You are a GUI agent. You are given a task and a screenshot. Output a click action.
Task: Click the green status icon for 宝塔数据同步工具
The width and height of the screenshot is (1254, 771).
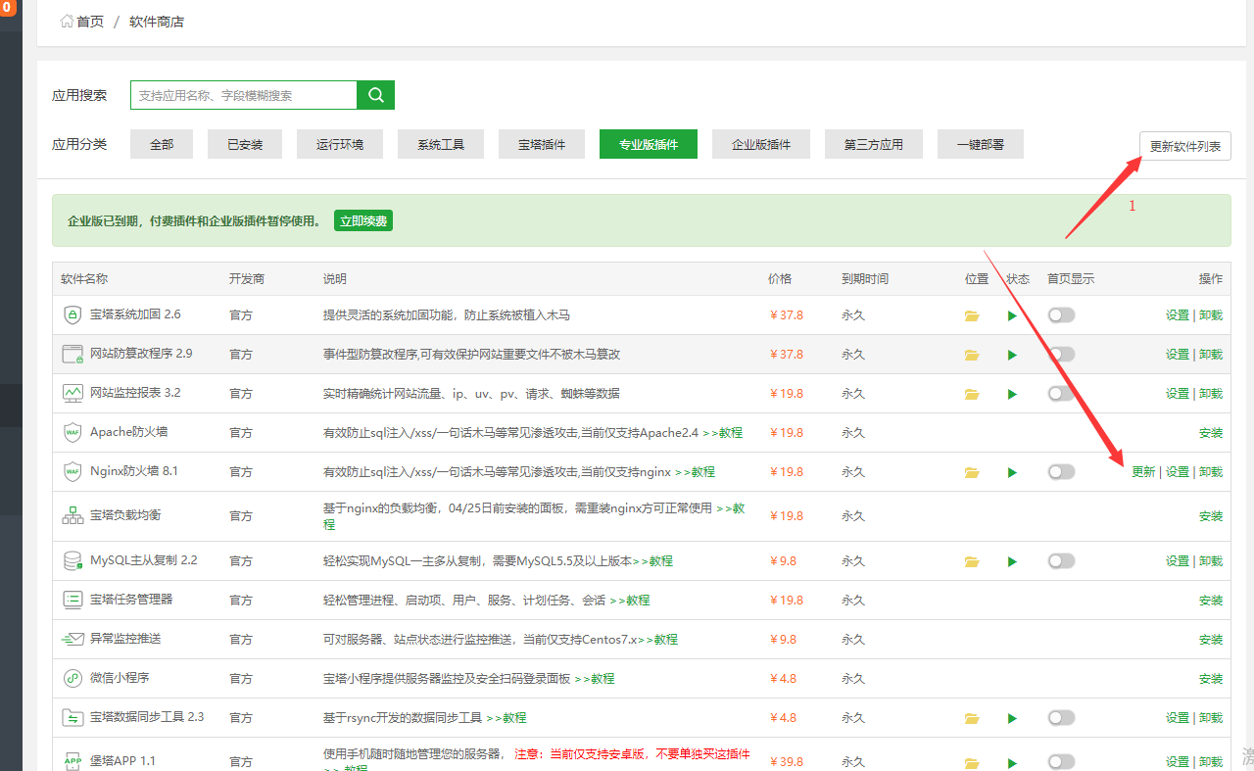click(x=1012, y=718)
